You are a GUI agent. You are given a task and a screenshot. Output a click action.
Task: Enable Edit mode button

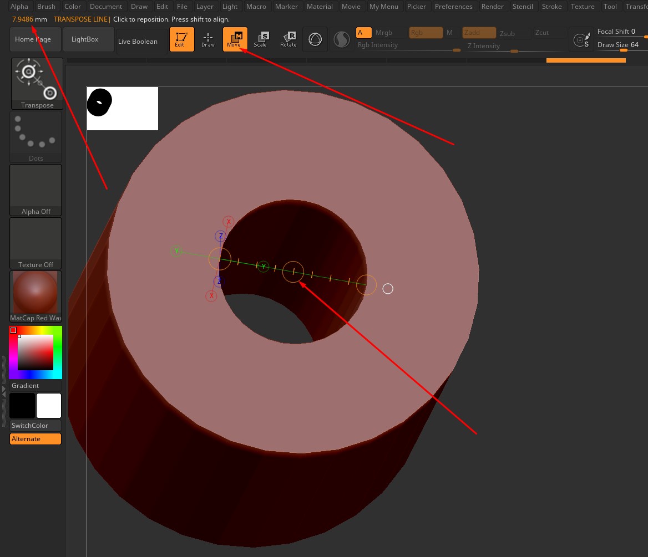click(x=181, y=39)
